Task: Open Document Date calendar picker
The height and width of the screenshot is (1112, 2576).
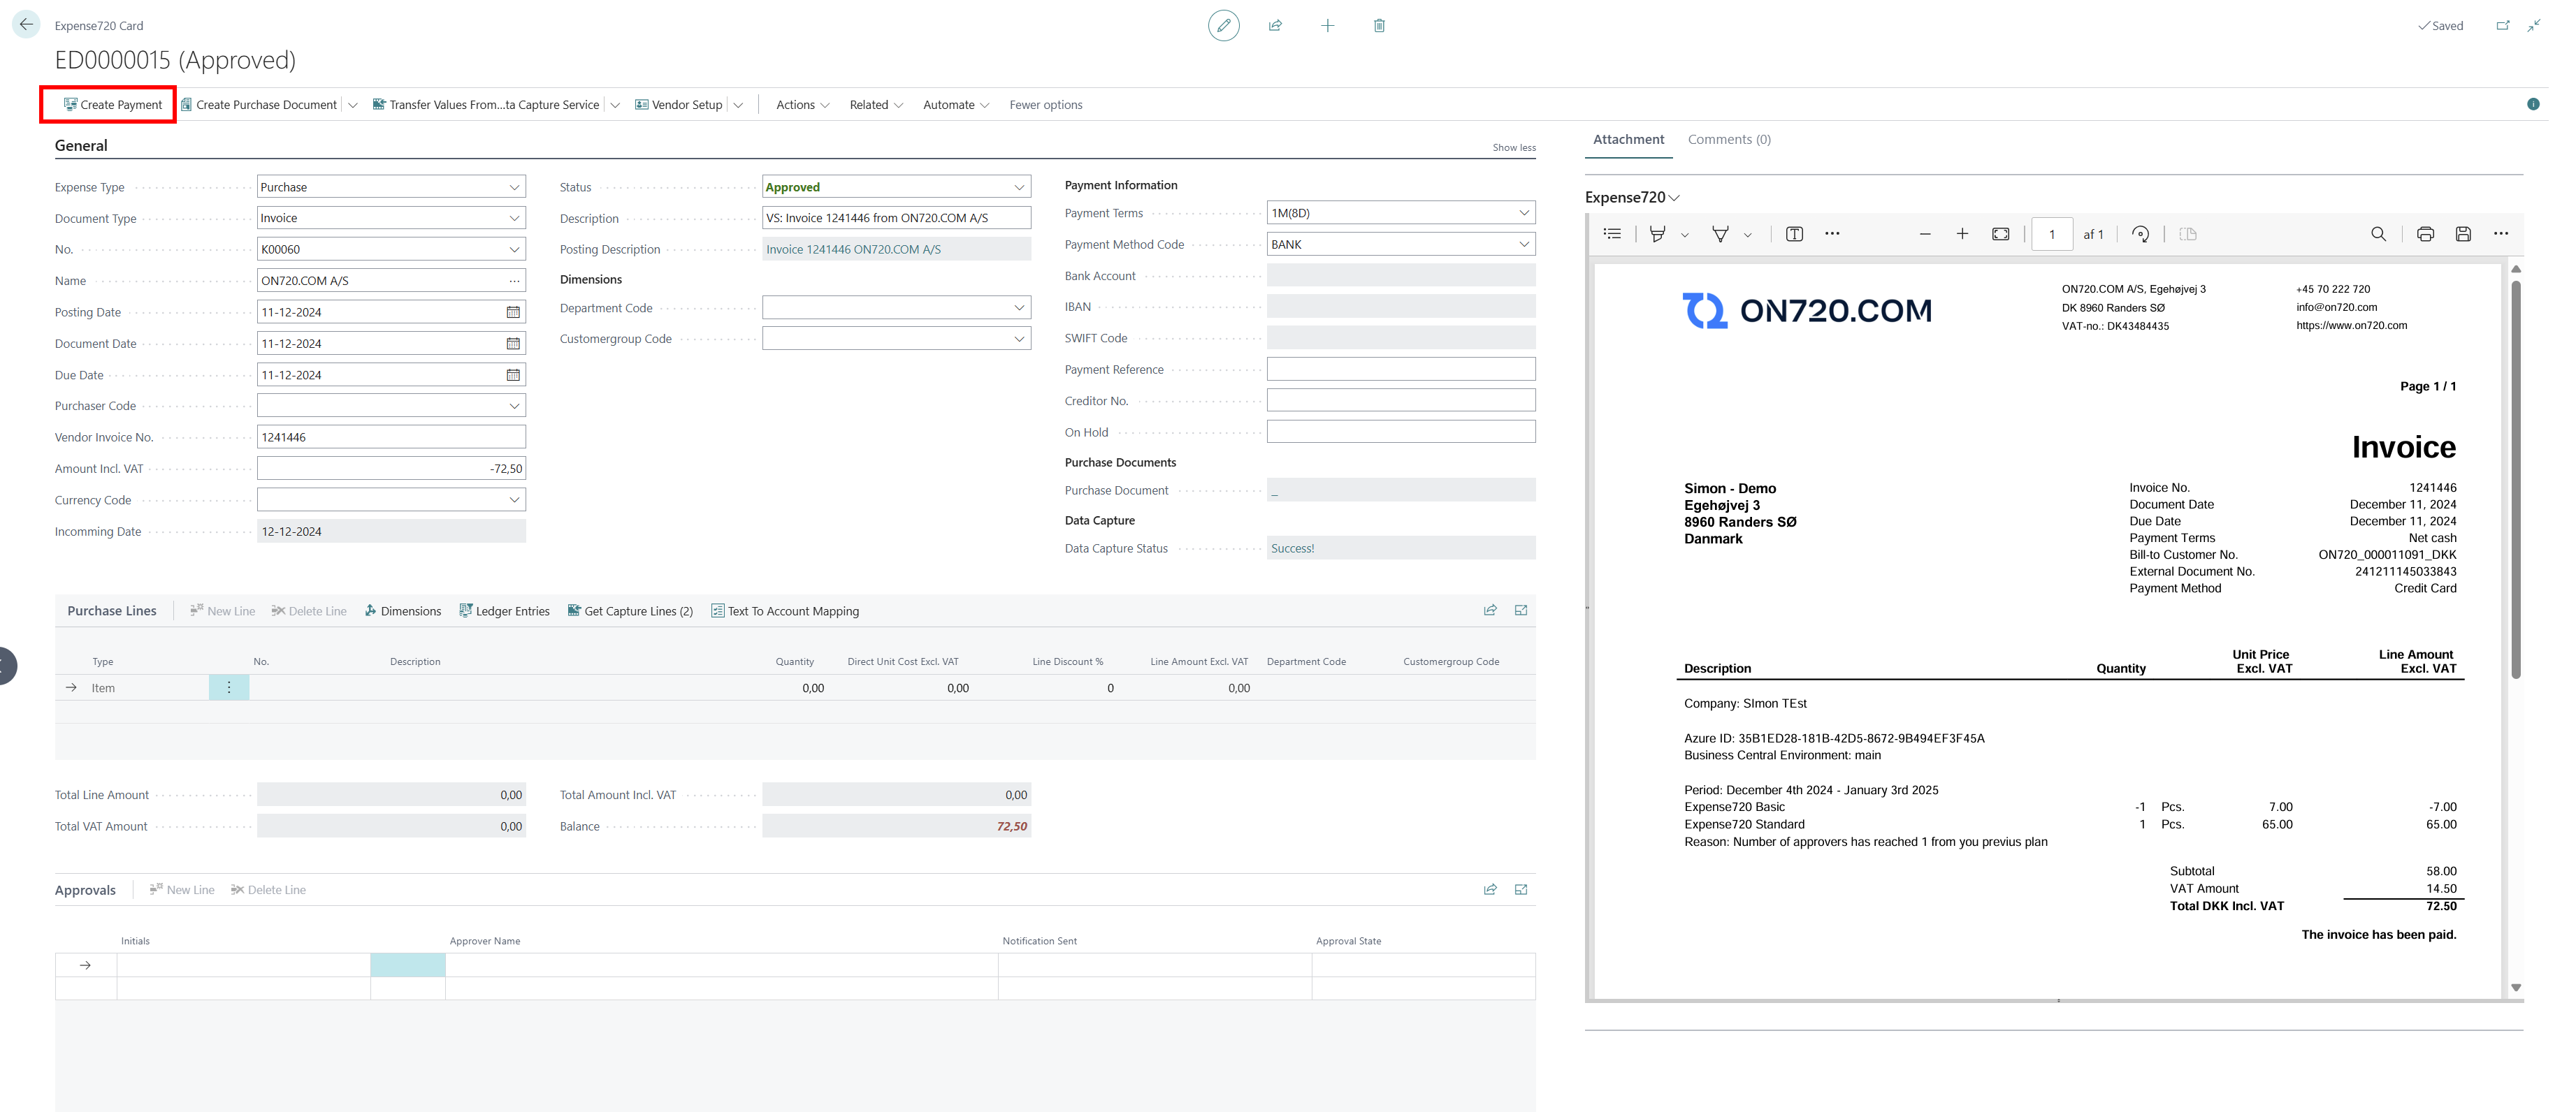Action: (513, 344)
